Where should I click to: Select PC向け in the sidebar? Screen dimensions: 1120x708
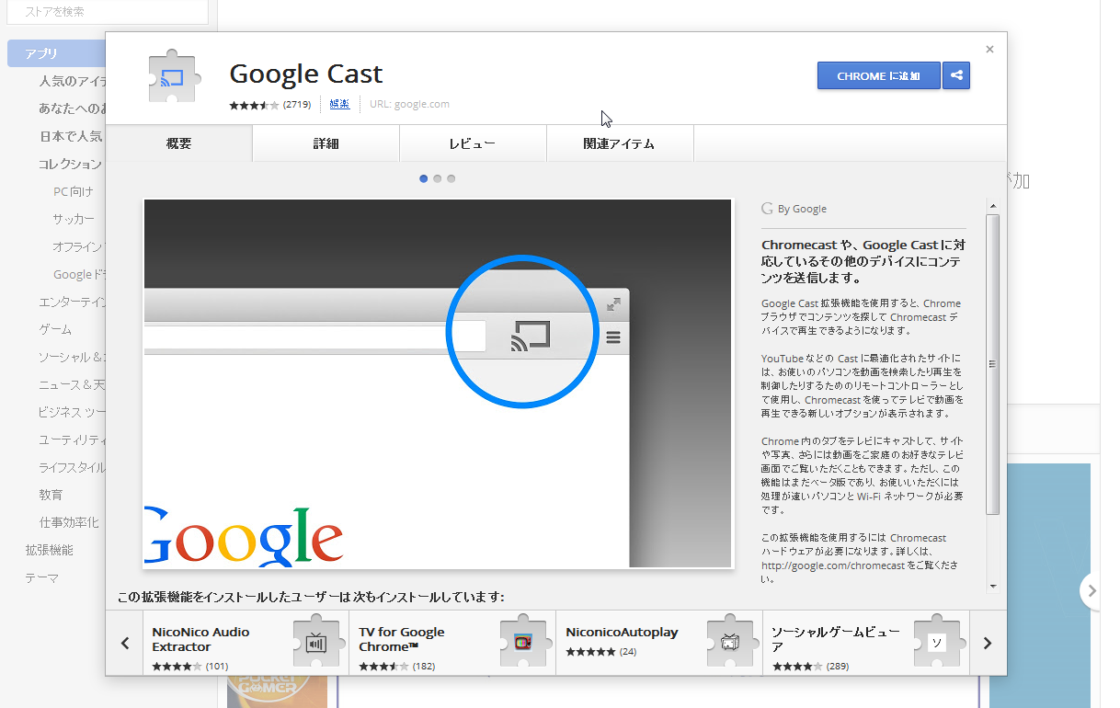[74, 191]
